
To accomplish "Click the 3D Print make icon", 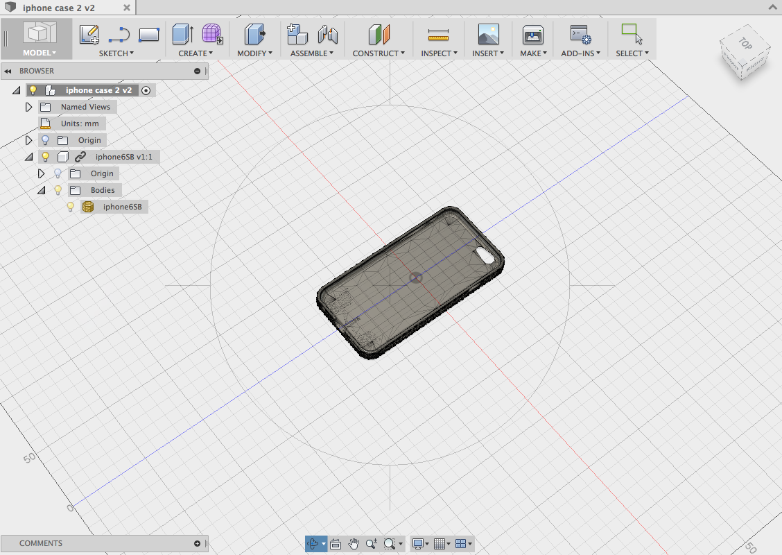I will 532,34.
